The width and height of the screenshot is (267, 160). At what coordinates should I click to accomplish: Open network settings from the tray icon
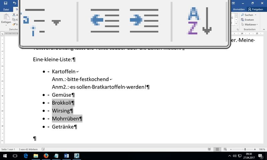(240, 156)
